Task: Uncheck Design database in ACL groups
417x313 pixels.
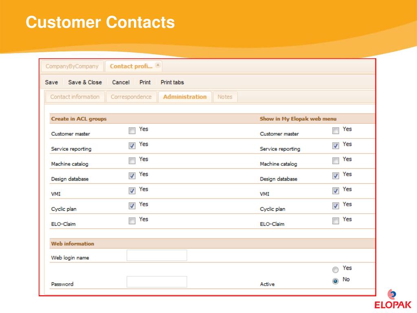Action: [132, 176]
